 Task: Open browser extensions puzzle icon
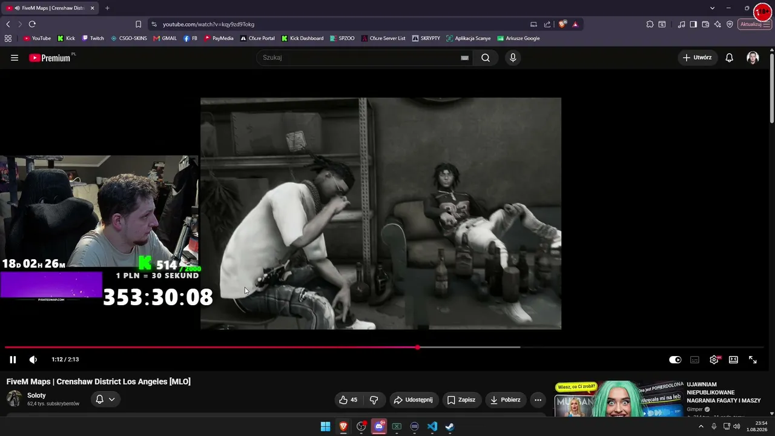click(x=650, y=24)
